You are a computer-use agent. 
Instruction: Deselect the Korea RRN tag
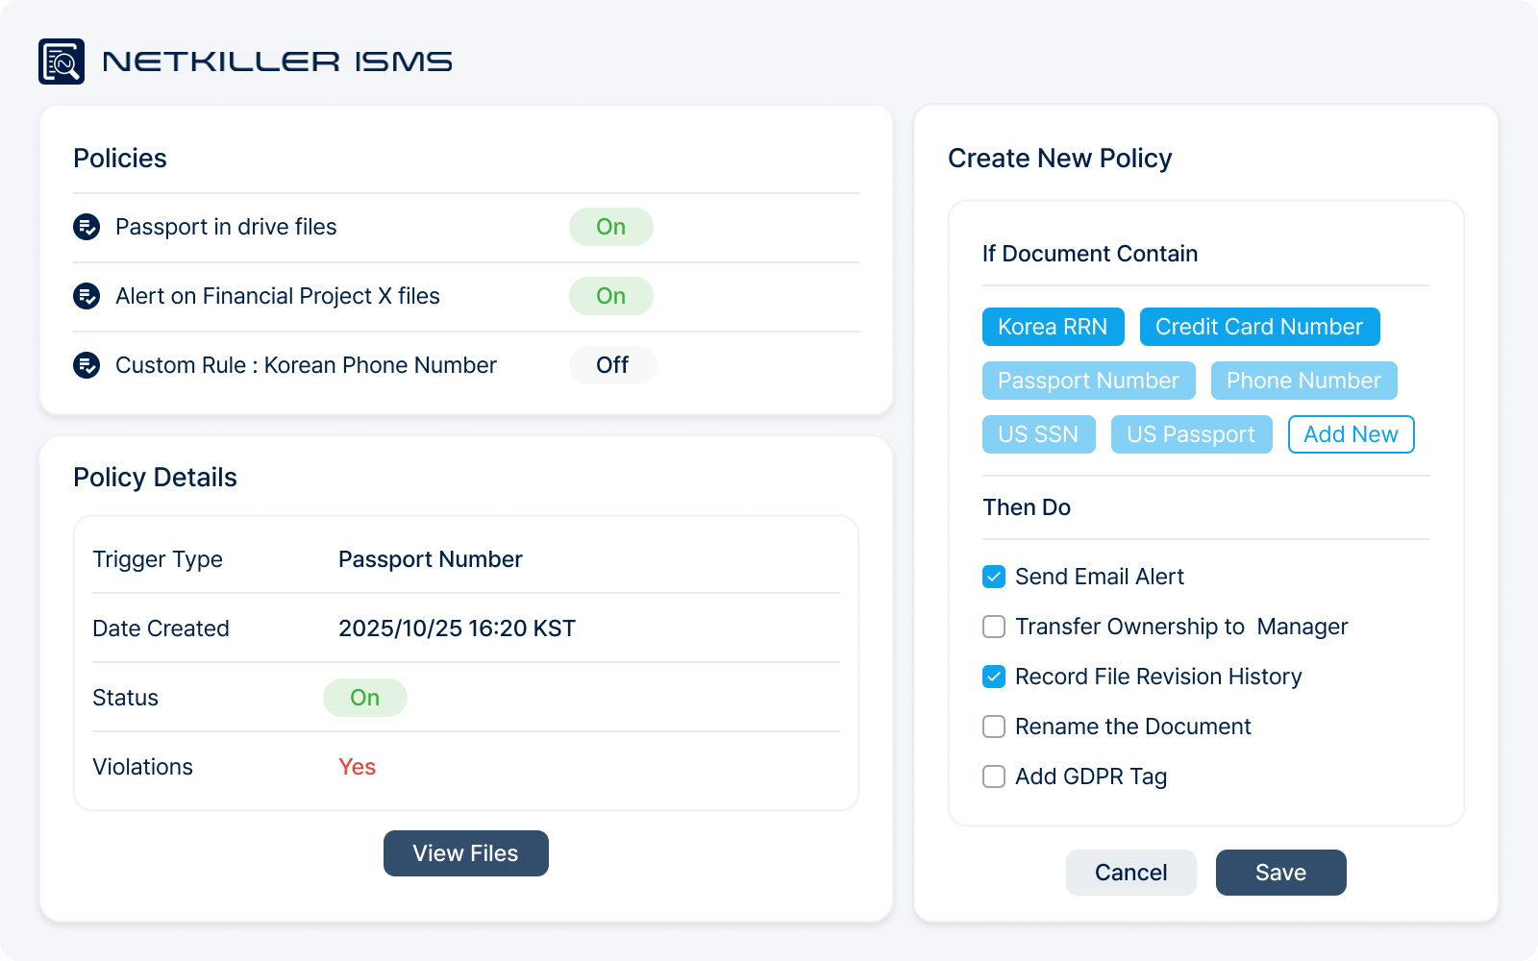pyautogui.click(x=1052, y=327)
